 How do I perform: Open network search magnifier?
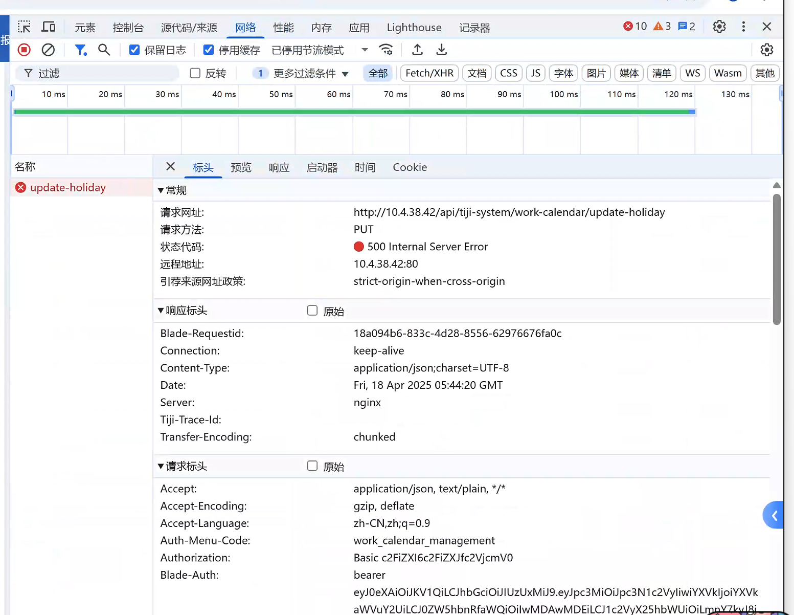tap(104, 50)
